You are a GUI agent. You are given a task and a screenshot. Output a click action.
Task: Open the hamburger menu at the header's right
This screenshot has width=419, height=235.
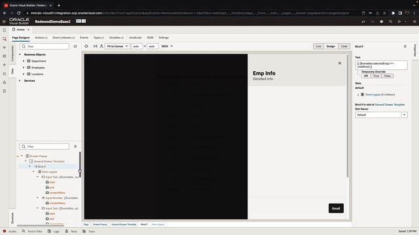click(414, 22)
